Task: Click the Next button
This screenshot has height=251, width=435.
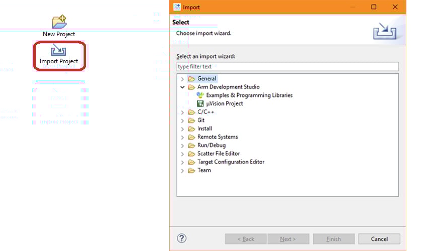Action: [x=288, y=239]
